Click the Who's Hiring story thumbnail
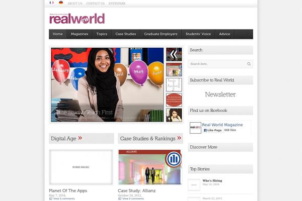Screen dimensions: 302x201 pyautogui.click(x=194, y=185)
